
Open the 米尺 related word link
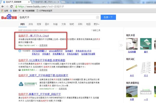(132, 76)
